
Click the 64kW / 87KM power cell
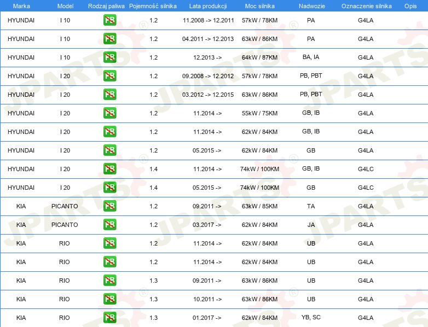click(259, 57)
